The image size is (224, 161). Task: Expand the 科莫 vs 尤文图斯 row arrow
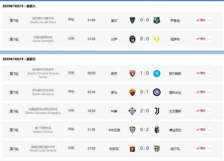[x=209, y=111]
